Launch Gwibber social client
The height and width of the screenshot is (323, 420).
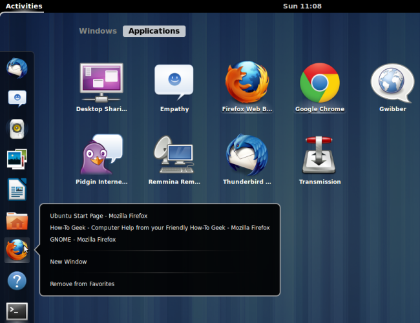pos(393,87)
